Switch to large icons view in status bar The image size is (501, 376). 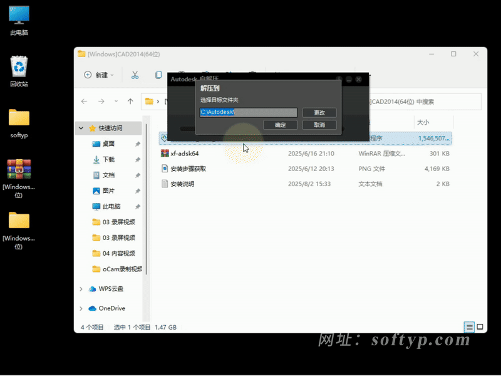pos(480,327)
